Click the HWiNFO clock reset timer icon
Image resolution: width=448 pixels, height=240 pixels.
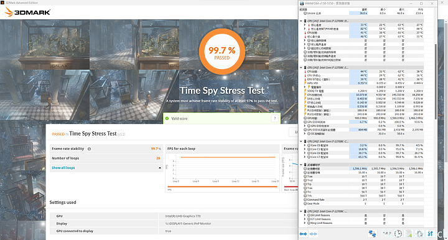click(x=398, y=234)
